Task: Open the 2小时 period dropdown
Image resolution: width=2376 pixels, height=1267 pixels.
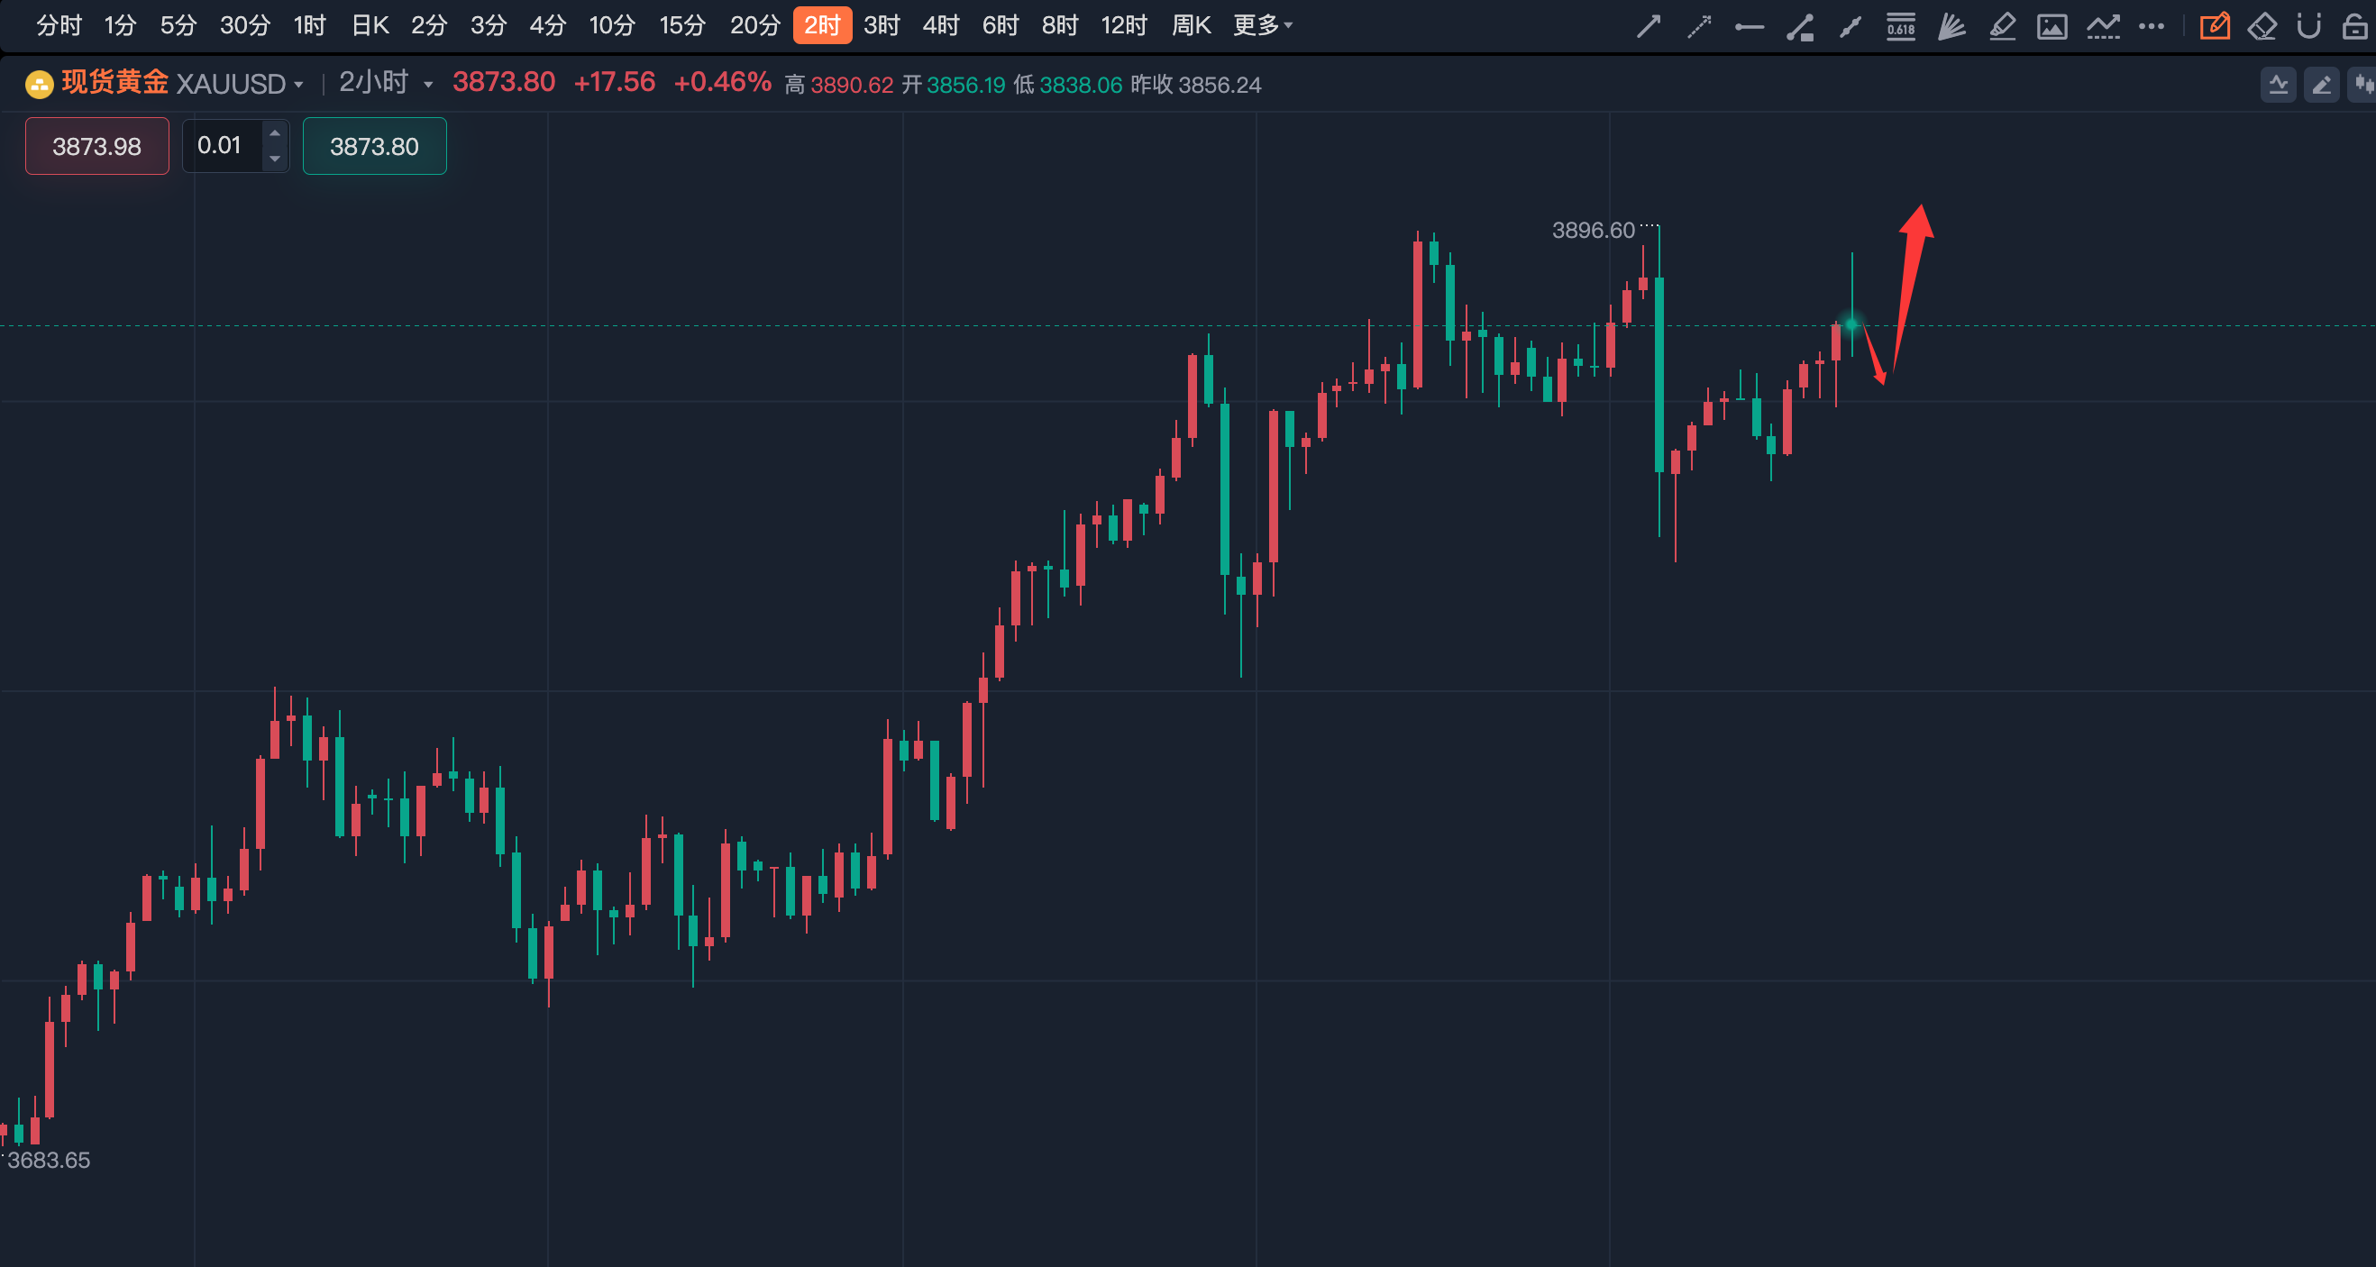Action: [427, 85]
